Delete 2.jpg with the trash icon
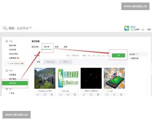This screenshot has width=152, height=121. click(121, 95)
